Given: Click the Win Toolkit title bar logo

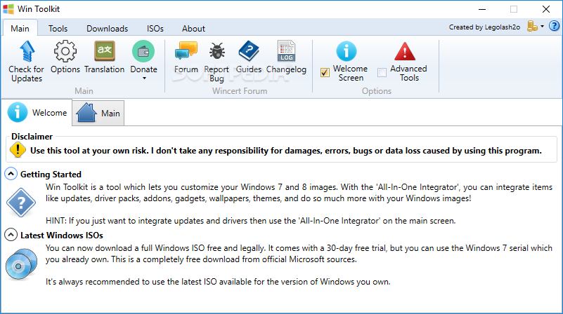Looking at the screenshot, I should 8,9.
